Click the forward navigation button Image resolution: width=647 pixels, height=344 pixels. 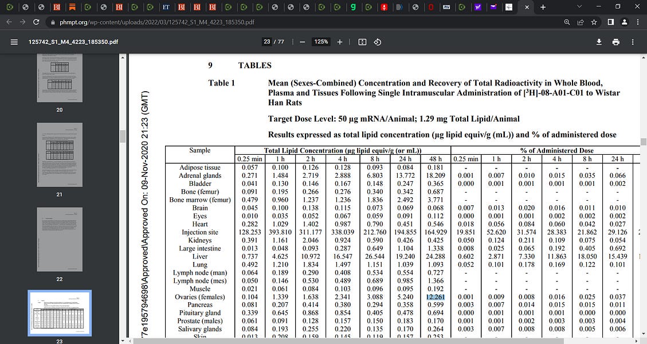coord(22,22)
